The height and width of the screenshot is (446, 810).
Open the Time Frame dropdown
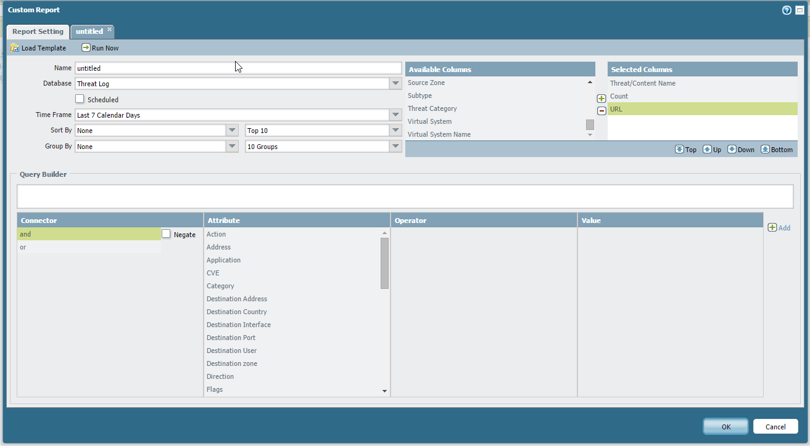pos(395,115)
